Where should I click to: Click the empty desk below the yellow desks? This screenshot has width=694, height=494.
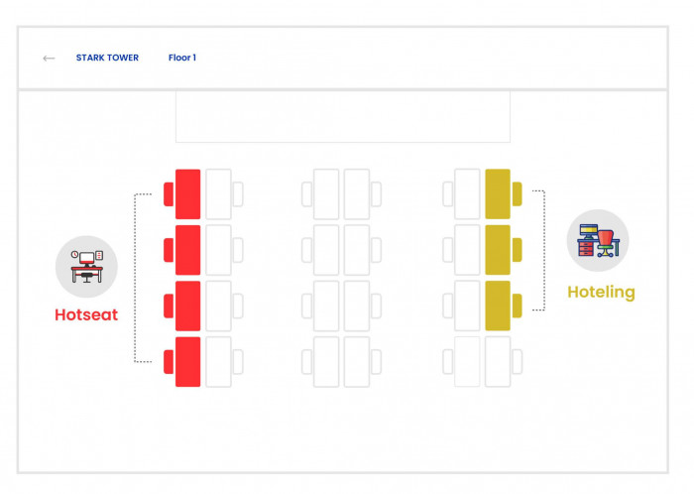[x=498, y=362]
